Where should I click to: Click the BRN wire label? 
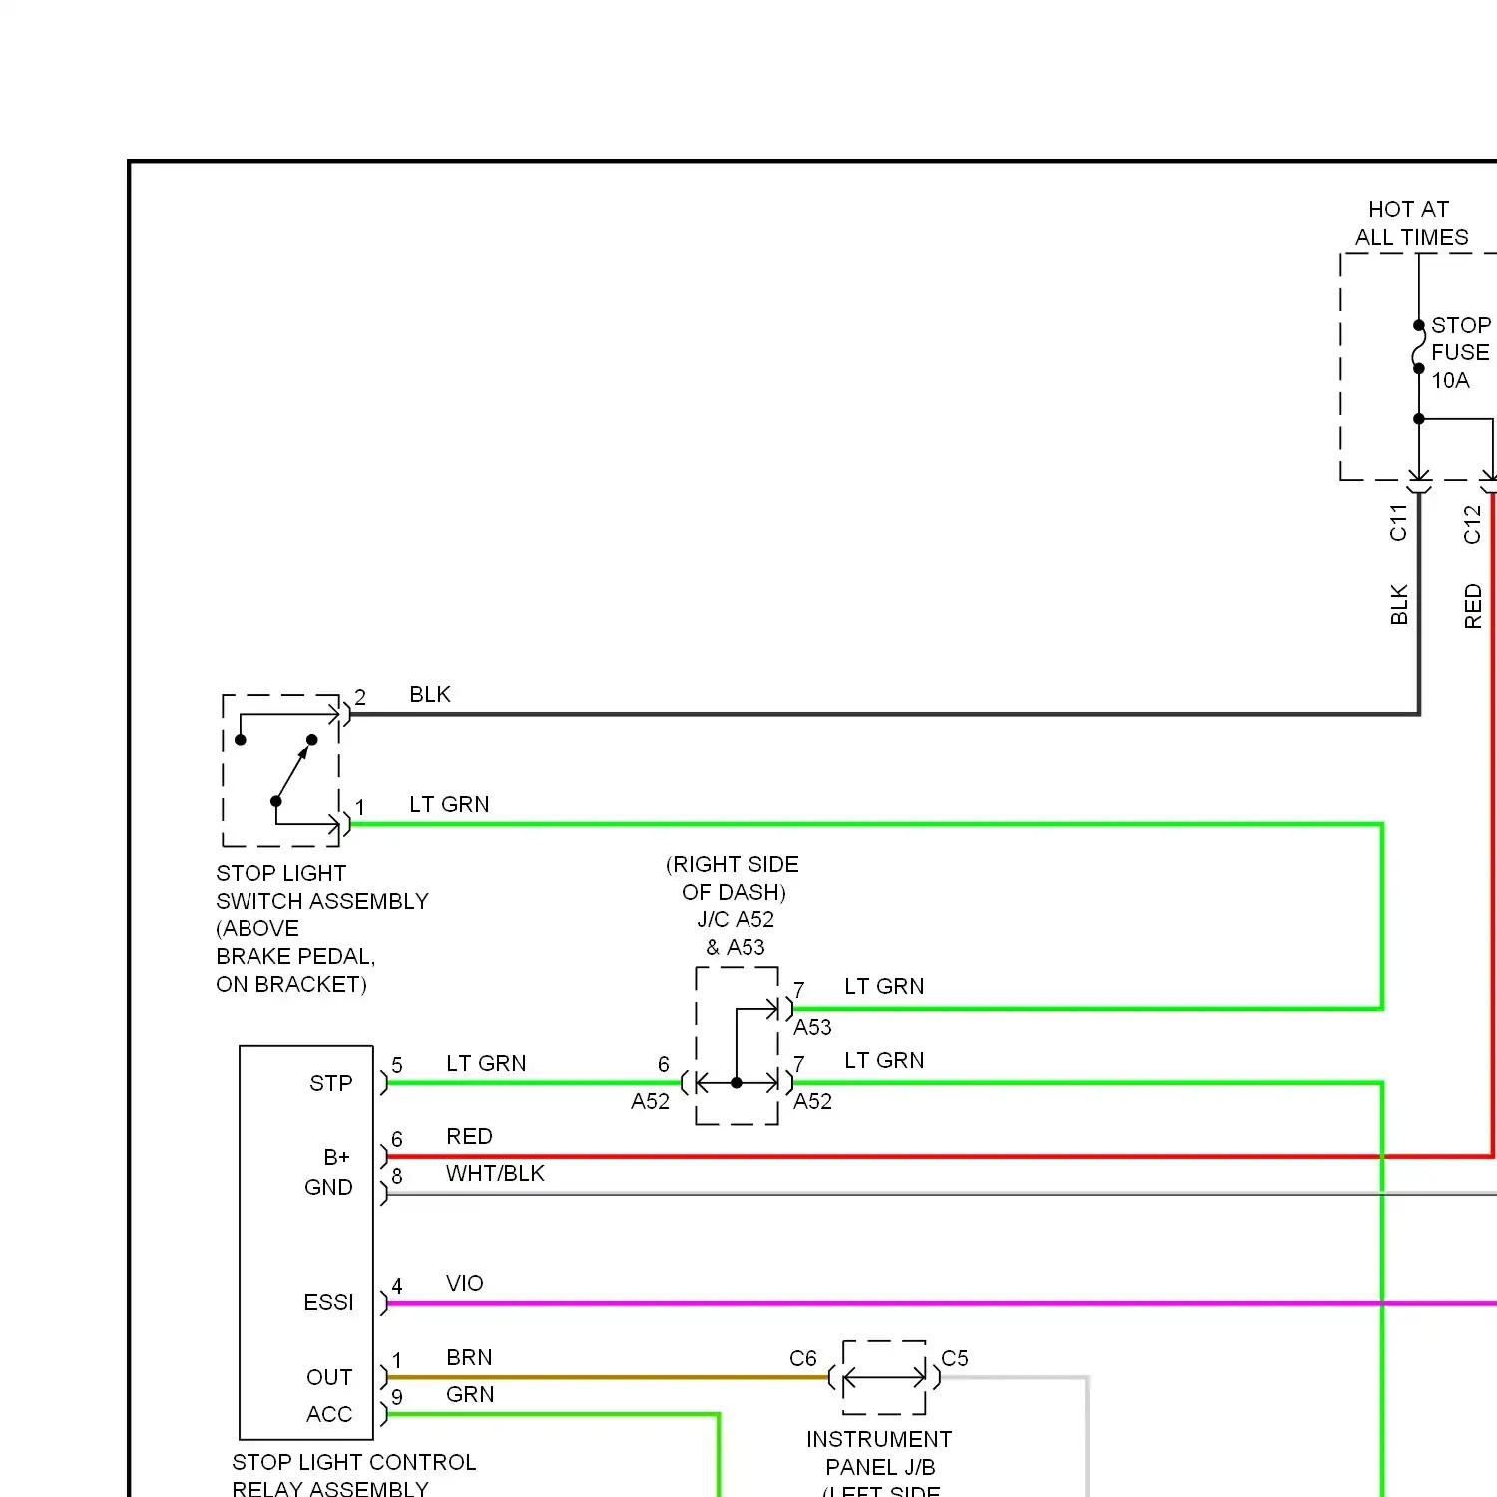(469, 1357)
